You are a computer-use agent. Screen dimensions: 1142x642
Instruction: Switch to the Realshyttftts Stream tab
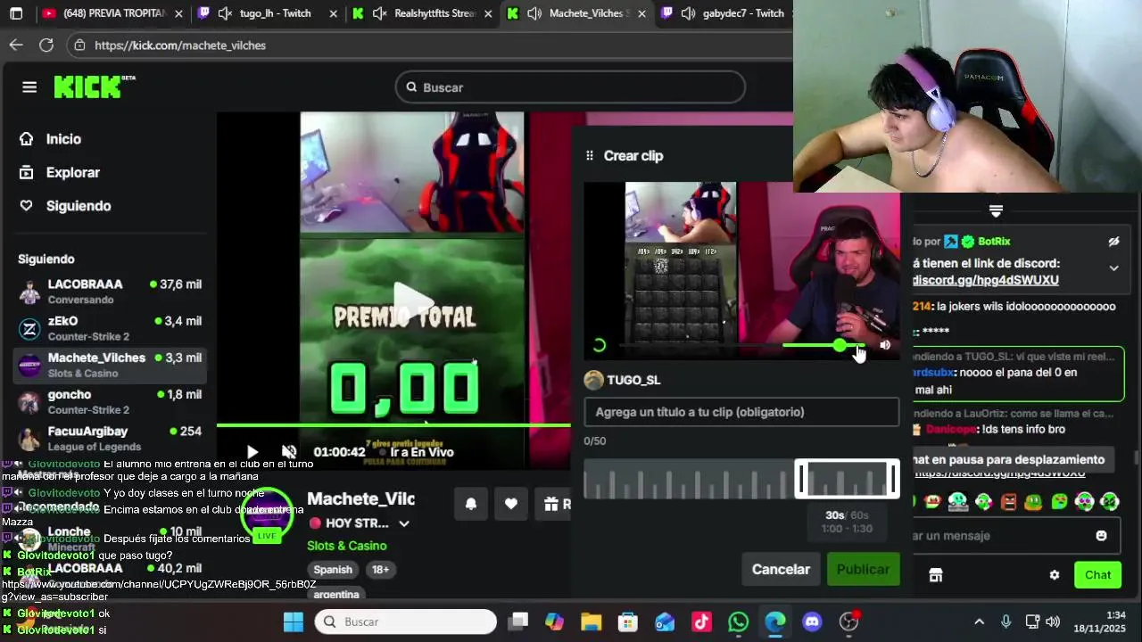click(x=421, y=13)
